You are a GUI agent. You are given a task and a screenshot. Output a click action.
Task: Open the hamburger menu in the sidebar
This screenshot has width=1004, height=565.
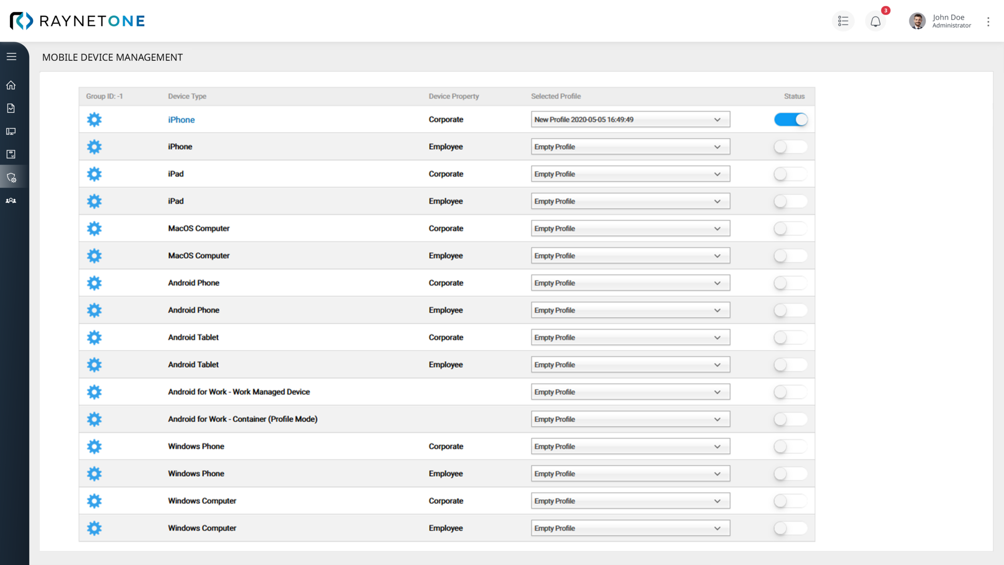[11, 56]
